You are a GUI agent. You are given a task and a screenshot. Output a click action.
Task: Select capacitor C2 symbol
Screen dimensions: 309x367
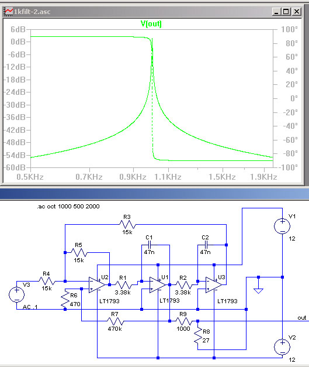(x=206, y=245)
